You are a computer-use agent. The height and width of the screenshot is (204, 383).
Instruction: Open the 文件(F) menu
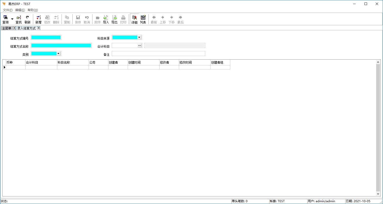point(8,10)
